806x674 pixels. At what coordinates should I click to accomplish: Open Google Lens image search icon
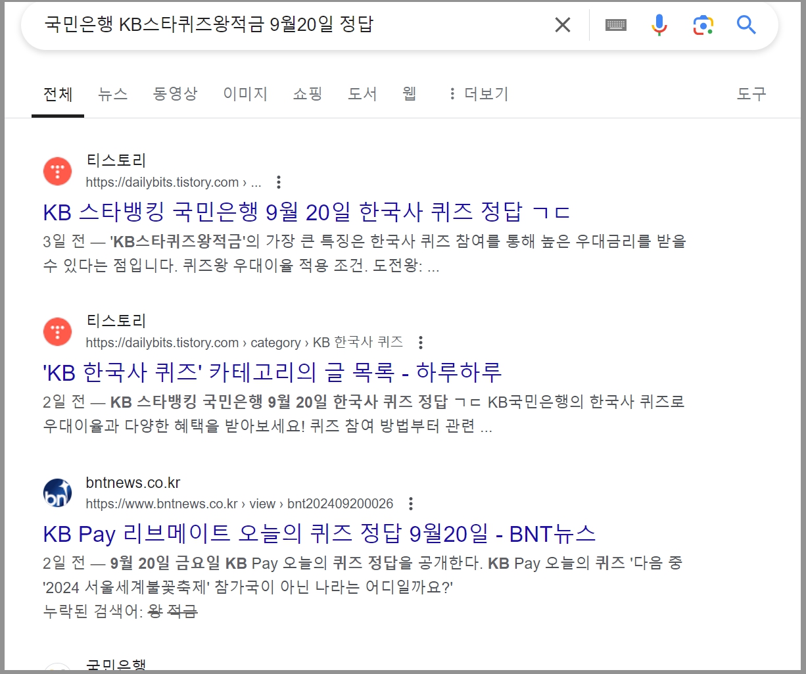click(703, 25)
